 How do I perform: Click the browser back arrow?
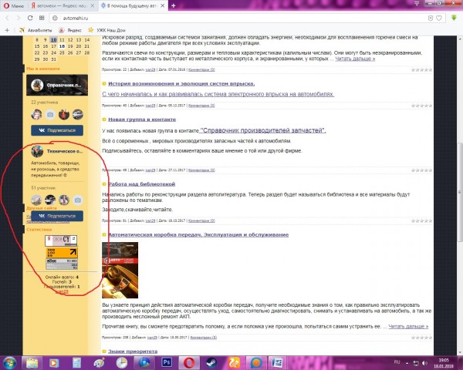point(8,18)
